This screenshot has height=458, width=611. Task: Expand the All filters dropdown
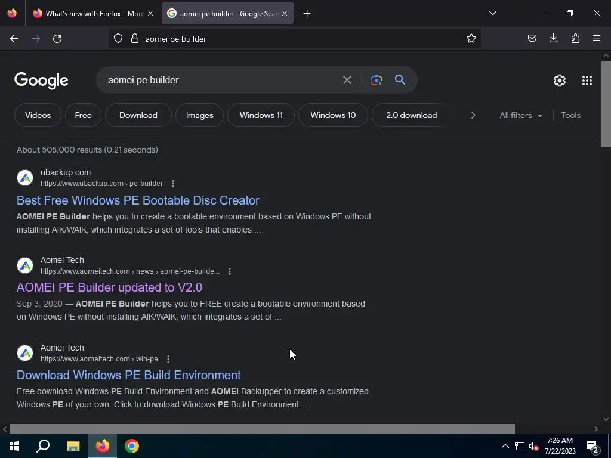pyautogui.click(x=520, y=115)
